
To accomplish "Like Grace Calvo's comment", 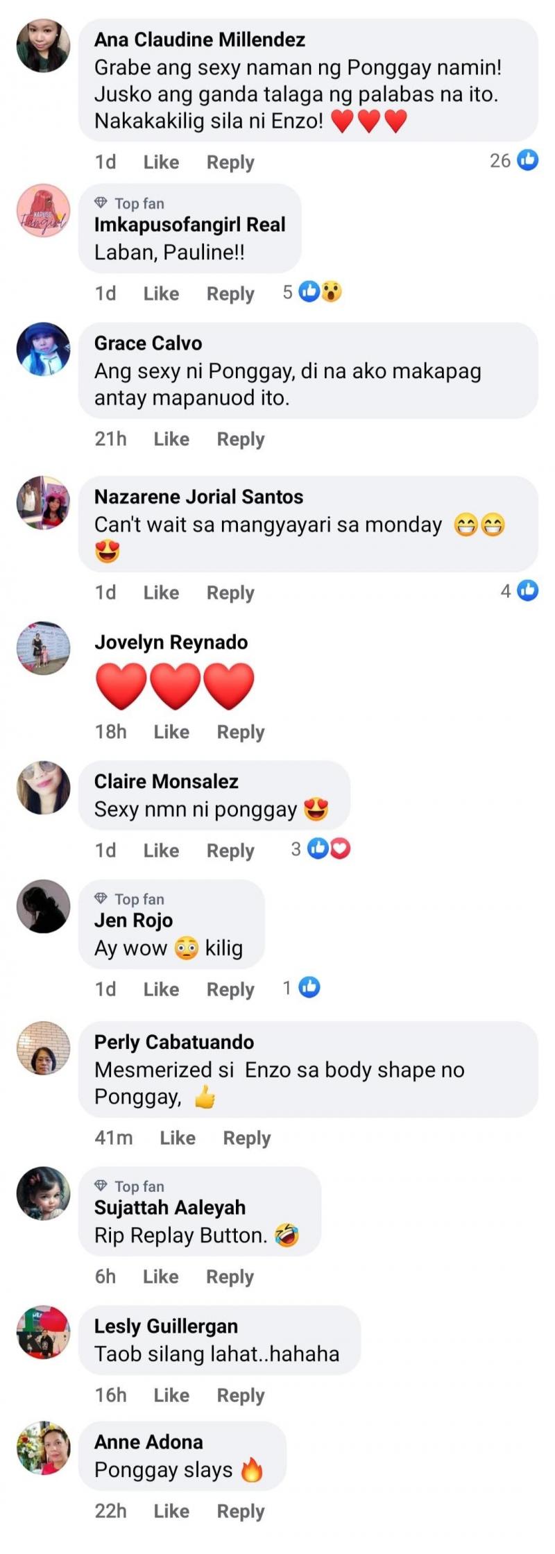I will [x=171, y=439].
